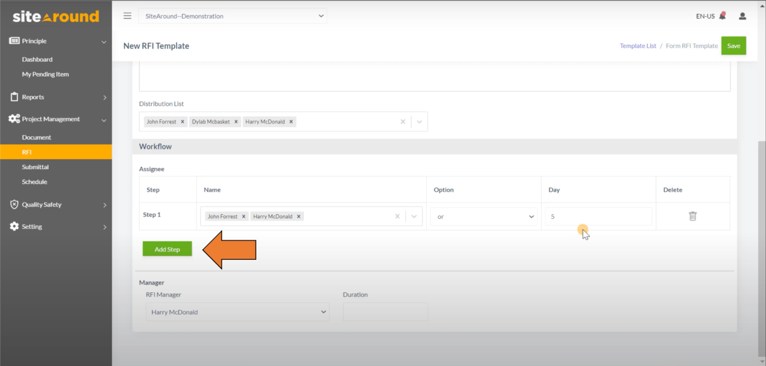Clear all Distribution List entries with the x
The width and height of the screenshot is (766, 366).
click(403, 121)
